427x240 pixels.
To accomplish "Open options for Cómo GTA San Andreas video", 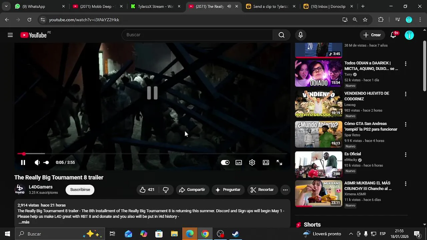I will coord(406,124).
